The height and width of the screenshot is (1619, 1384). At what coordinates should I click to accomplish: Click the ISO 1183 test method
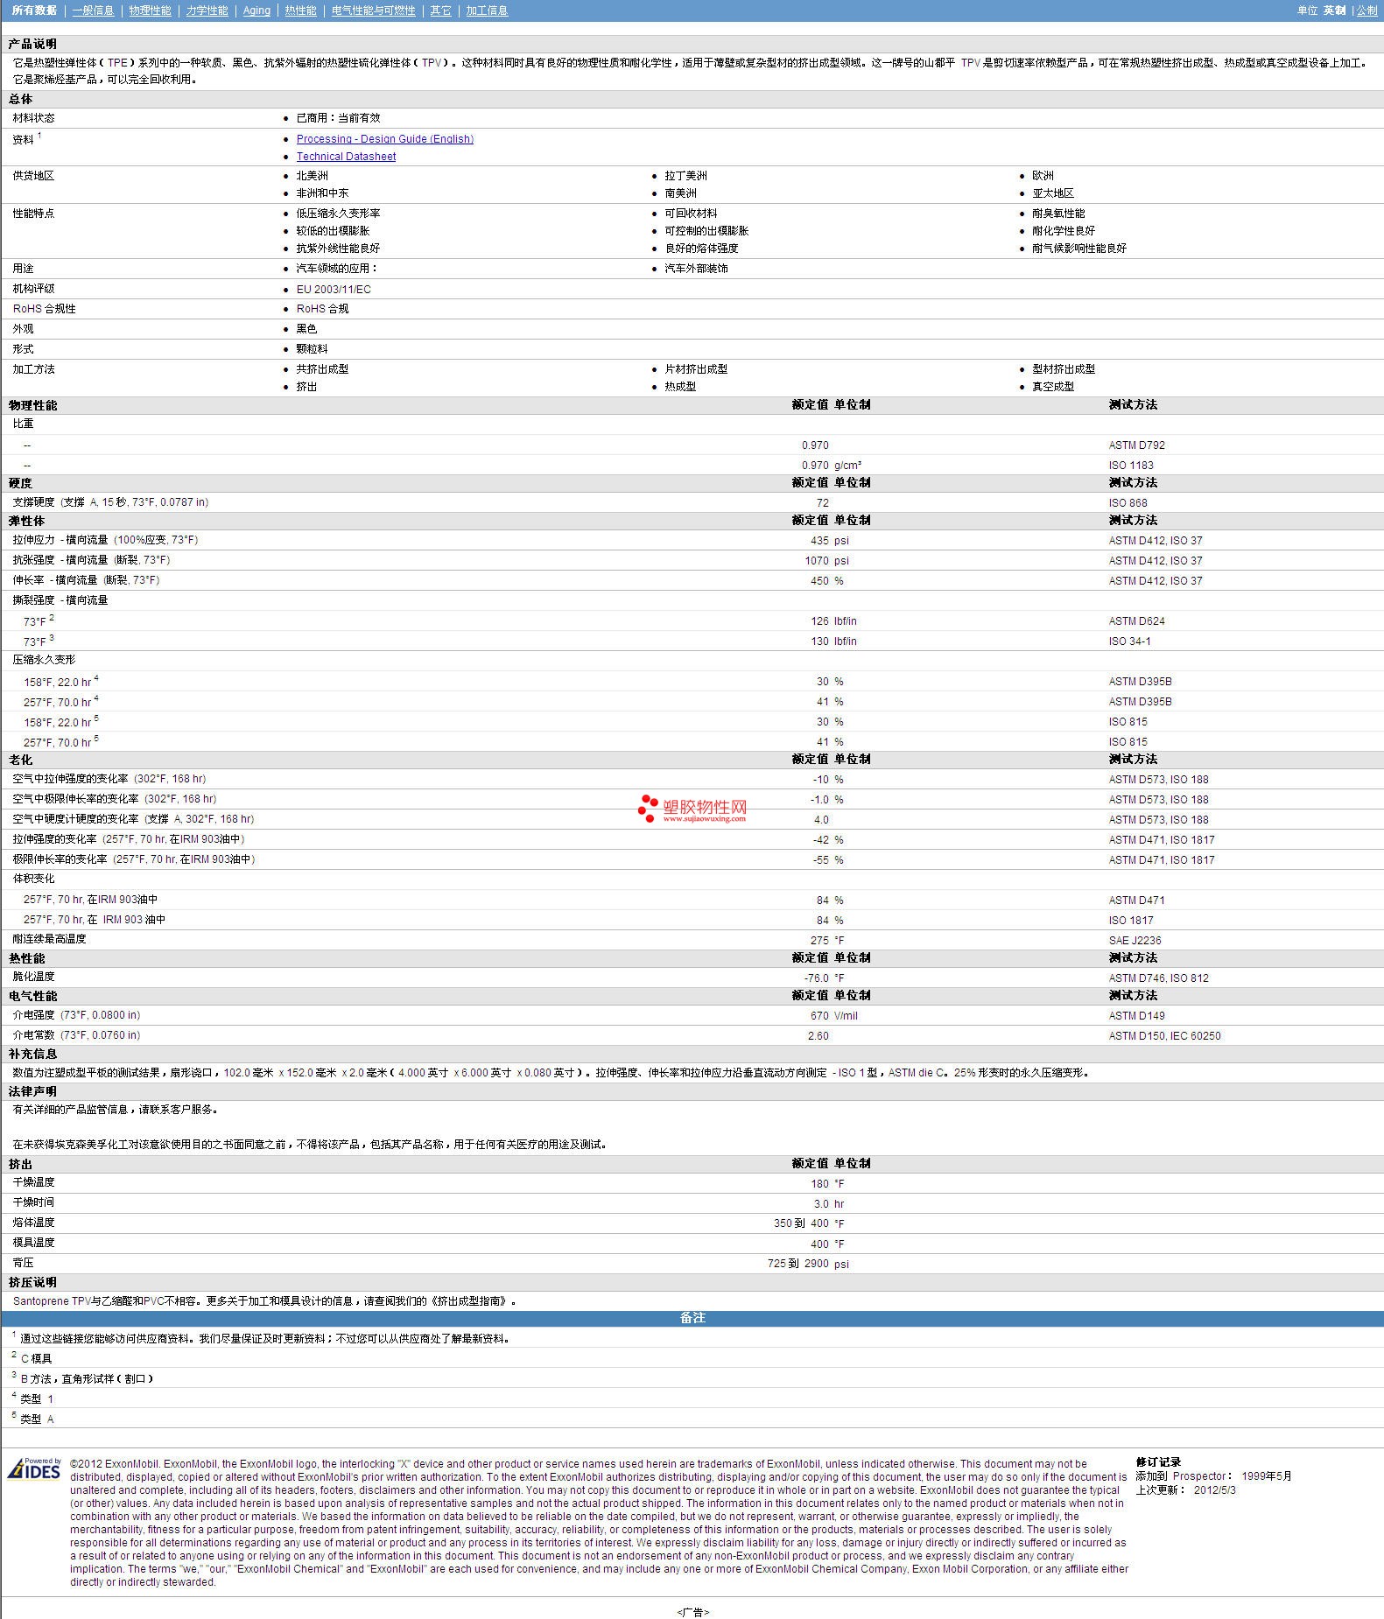pos(1130,466)
